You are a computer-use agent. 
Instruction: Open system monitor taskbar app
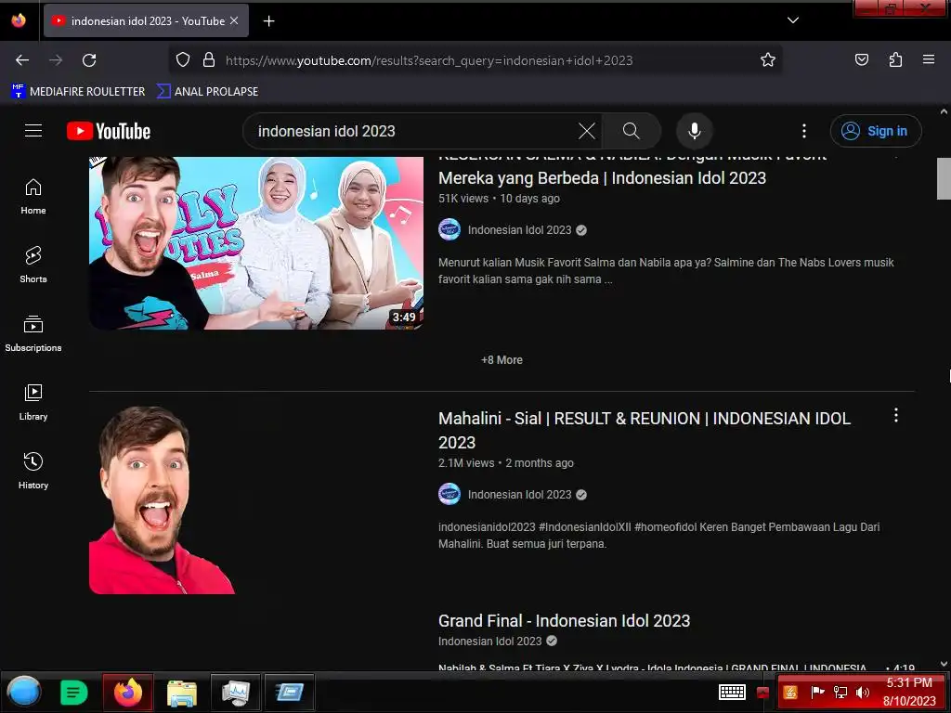tap(235, 692)
